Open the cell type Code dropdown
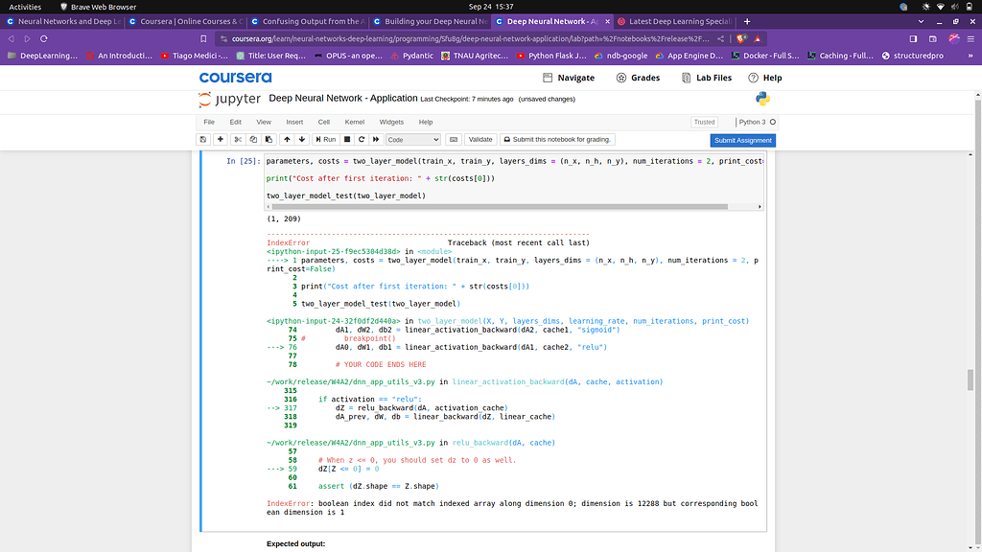Screen dimensions: 982x552 click(412, 140)
